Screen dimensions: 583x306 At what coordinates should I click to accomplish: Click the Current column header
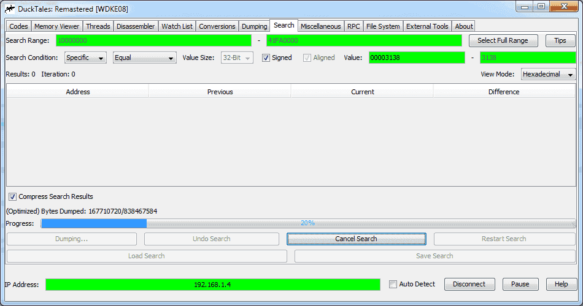pos(363,92)
